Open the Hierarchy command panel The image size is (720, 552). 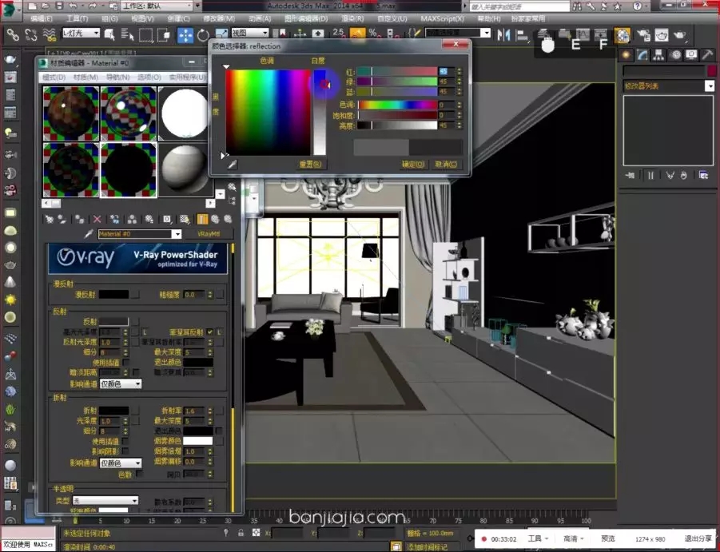[x=658, y=55]
